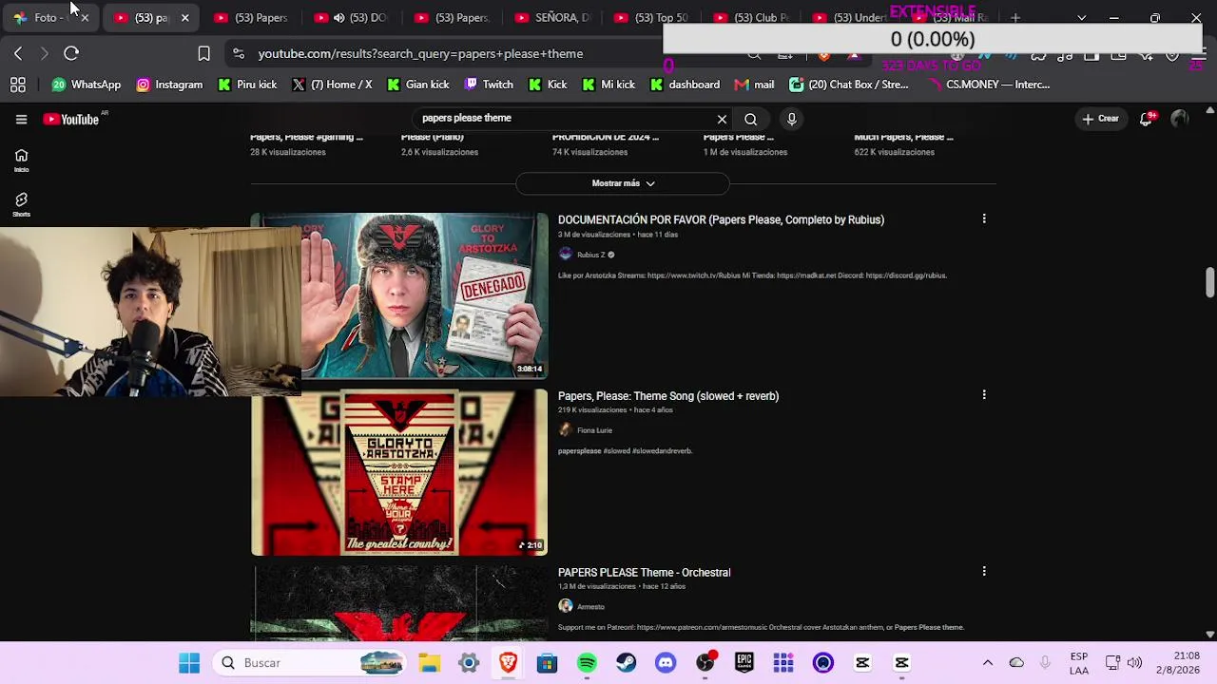Open the Twitch bookmark

pos(489,85)
